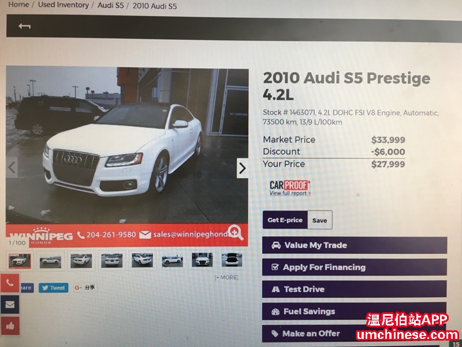Expand gallery with + MORE link

pos(226,278)
